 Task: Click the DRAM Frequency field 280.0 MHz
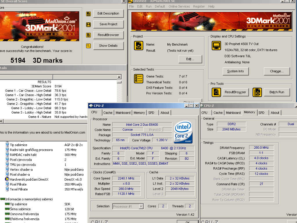click(261, 148)
